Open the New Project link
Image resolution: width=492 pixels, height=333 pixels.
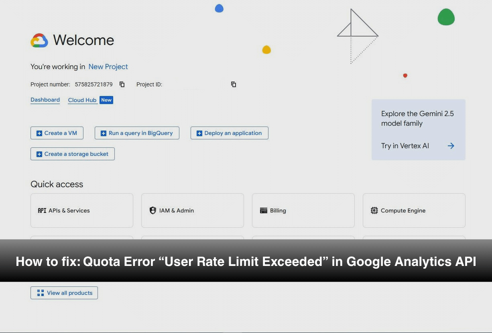pyautogui.click(x=108, y=67)
